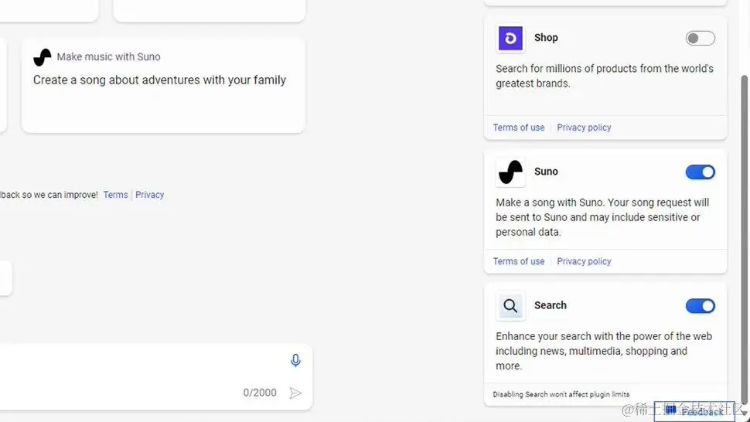Viewport: 750px width, 422px height.
Task: Click the Feedback button
Action: [x=694, y=411]
